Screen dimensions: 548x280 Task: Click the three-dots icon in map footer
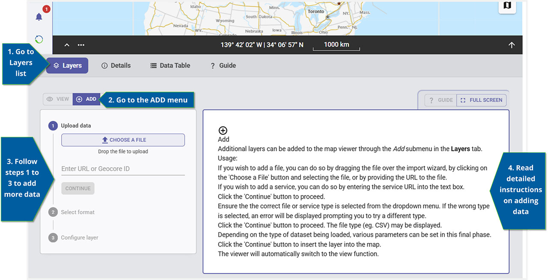[x=81, y=45]
